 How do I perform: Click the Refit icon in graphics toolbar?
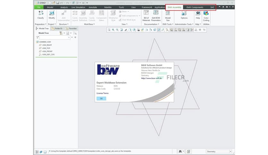click(x=109, y=30)
